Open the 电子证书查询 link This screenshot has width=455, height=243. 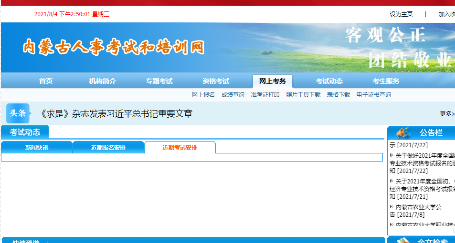point(373,95)
